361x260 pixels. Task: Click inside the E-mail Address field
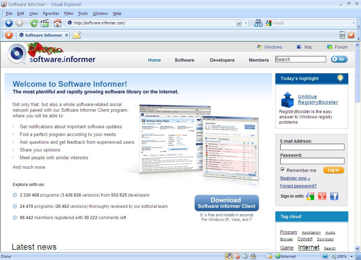pyautogui.click(x=312, y=147)
